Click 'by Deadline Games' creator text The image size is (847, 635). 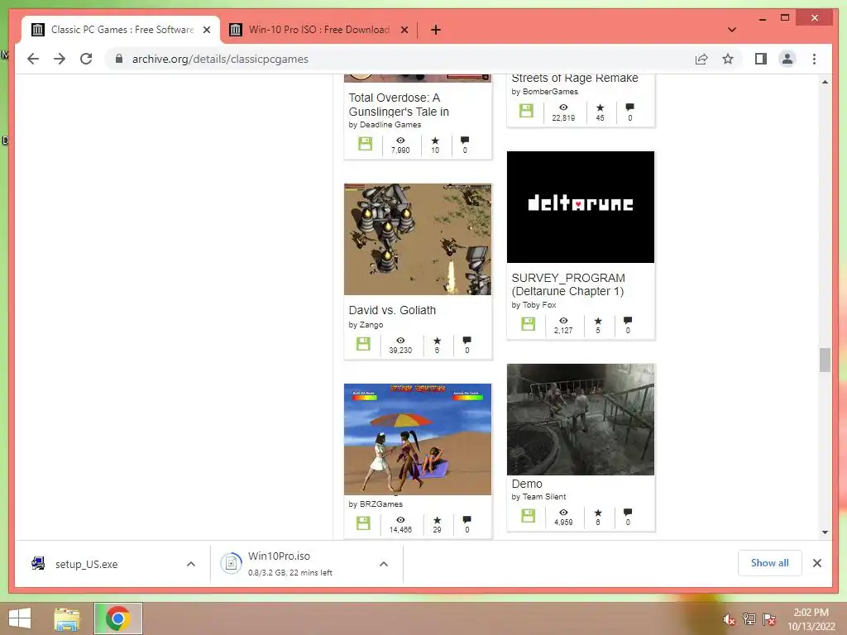385,125
